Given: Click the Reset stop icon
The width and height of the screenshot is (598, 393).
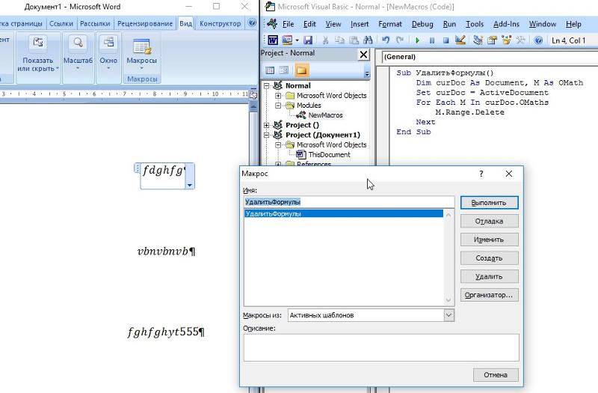Looking at the screenshot, I should pyautogui.click(x=446, y=40).
